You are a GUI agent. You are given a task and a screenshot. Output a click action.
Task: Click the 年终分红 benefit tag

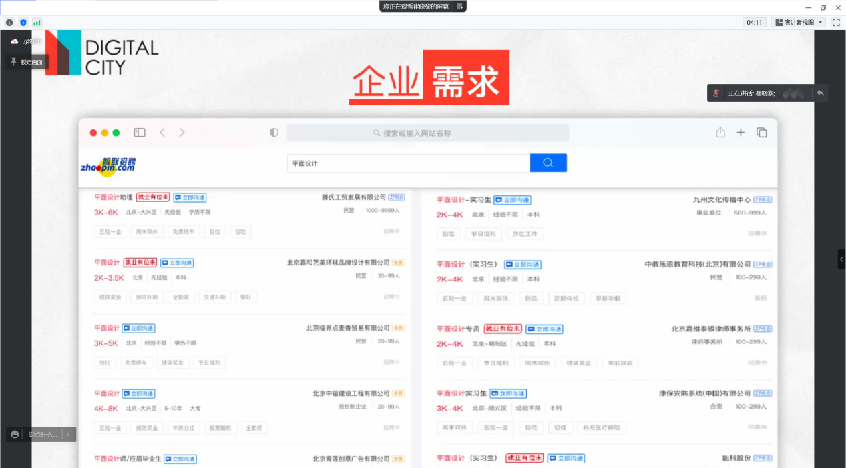coord(183,428)
